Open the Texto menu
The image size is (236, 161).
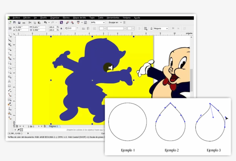[x=92, y=18]
